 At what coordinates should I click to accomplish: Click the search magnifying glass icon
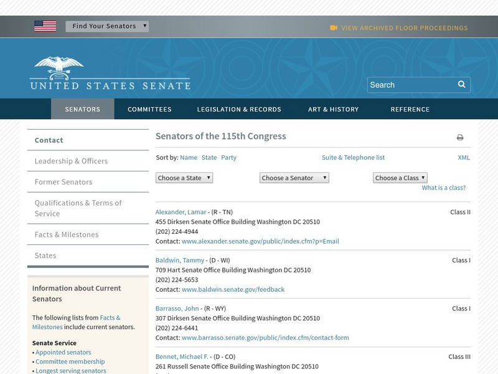point(461,84)
